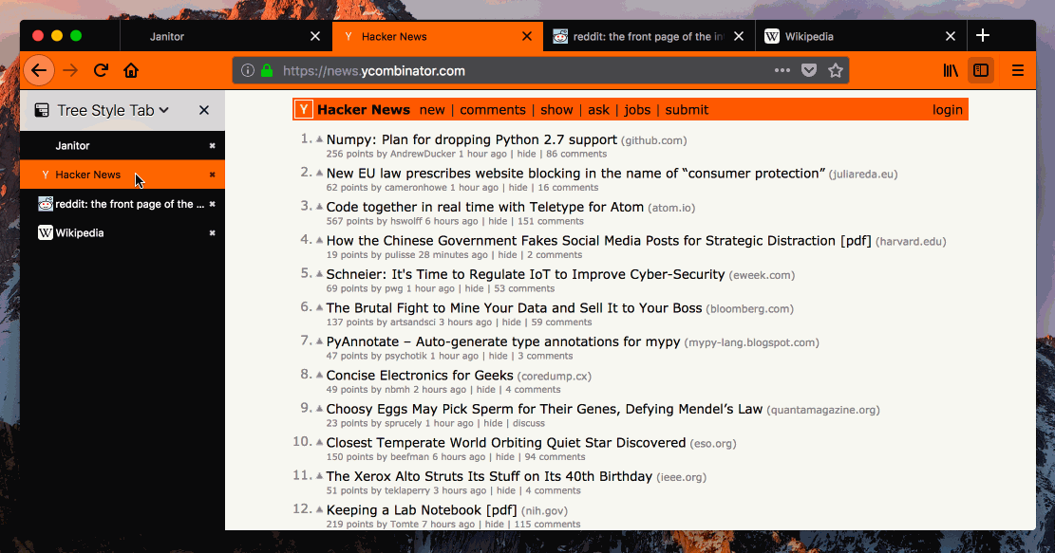Switch to the reddit tab in tab strip
This screenshot has height=553, width=1055.
coord(650,36)
